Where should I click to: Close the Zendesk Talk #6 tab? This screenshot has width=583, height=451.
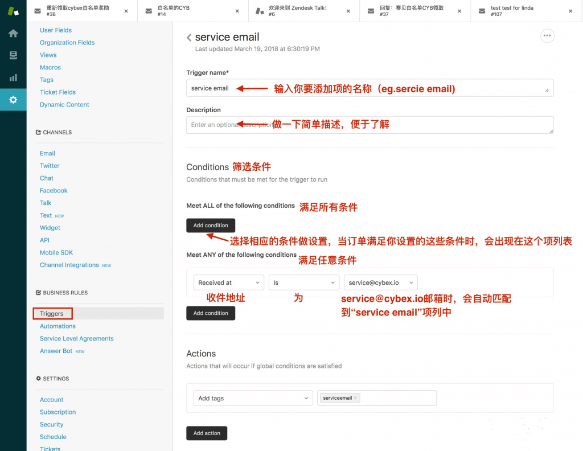point(348,11)
